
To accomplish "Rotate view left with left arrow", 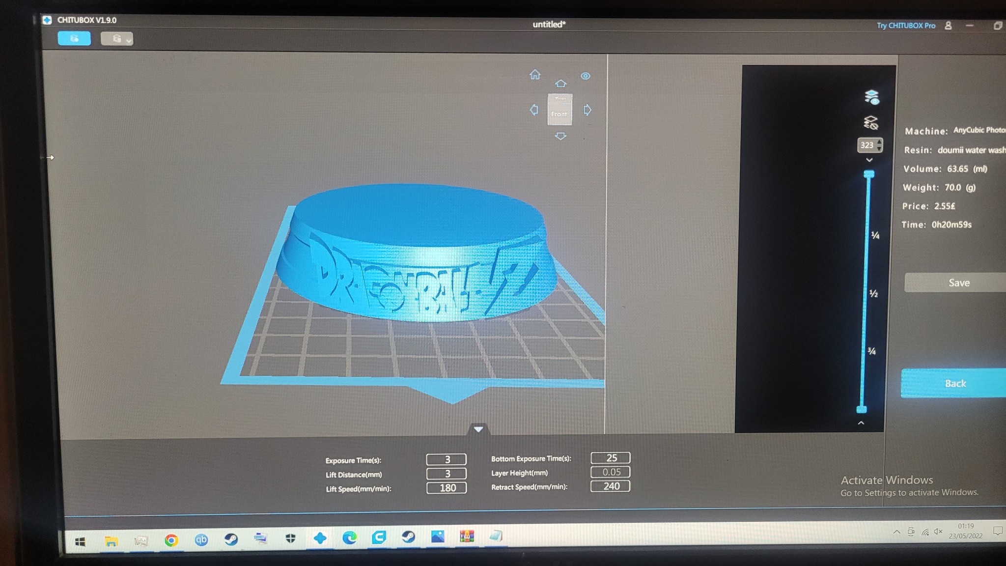I will click(x=534, y=110).
